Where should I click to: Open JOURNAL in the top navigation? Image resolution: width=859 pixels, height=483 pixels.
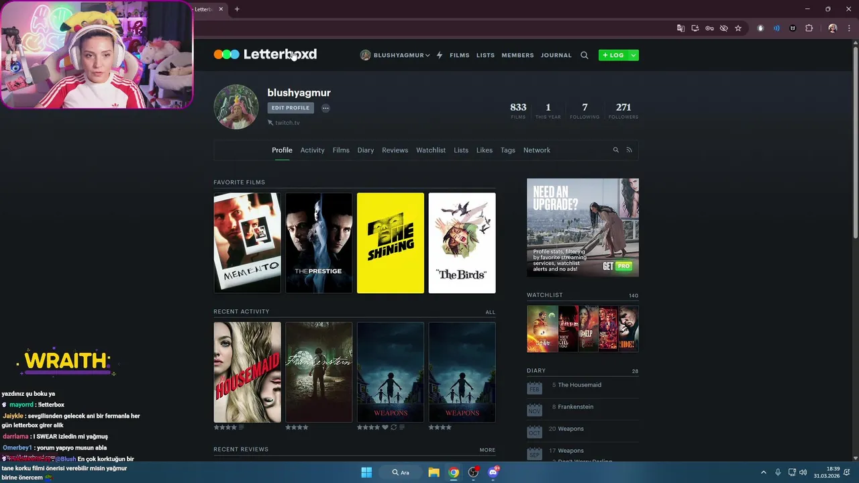tap(556, 55)
